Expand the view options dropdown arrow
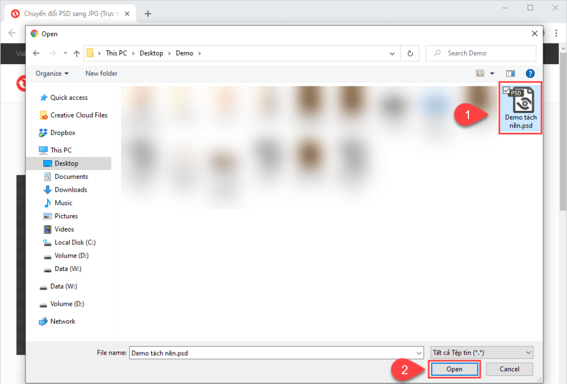The height and width of the screenshot is (384, 567). click(x=492, y=73)
